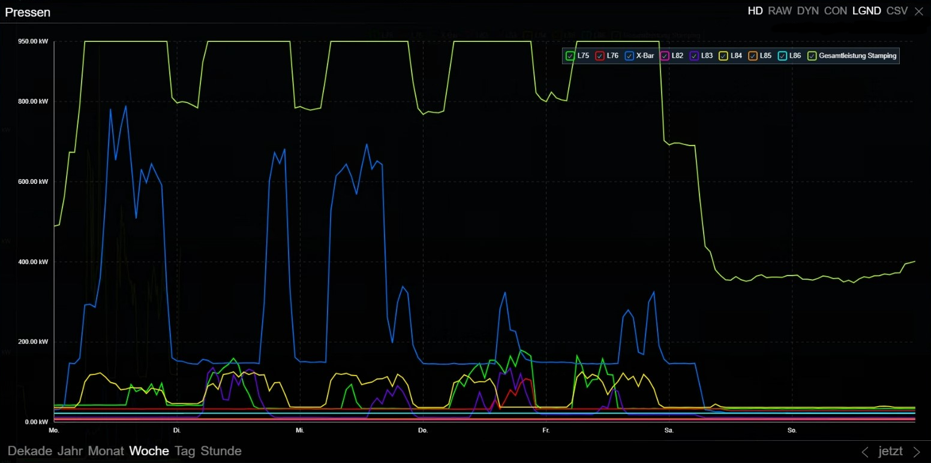
Task: Hide the L82 series in legend
Action: pos(664,56)
